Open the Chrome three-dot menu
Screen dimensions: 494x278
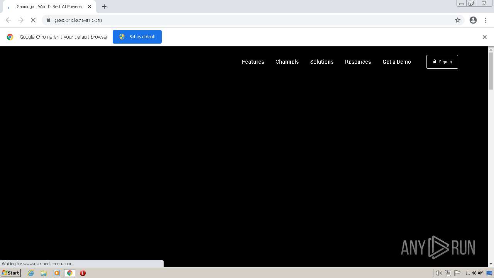point(486,20)
